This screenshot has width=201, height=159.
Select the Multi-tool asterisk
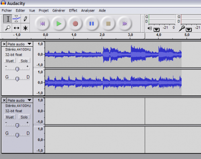coord(25,28)
